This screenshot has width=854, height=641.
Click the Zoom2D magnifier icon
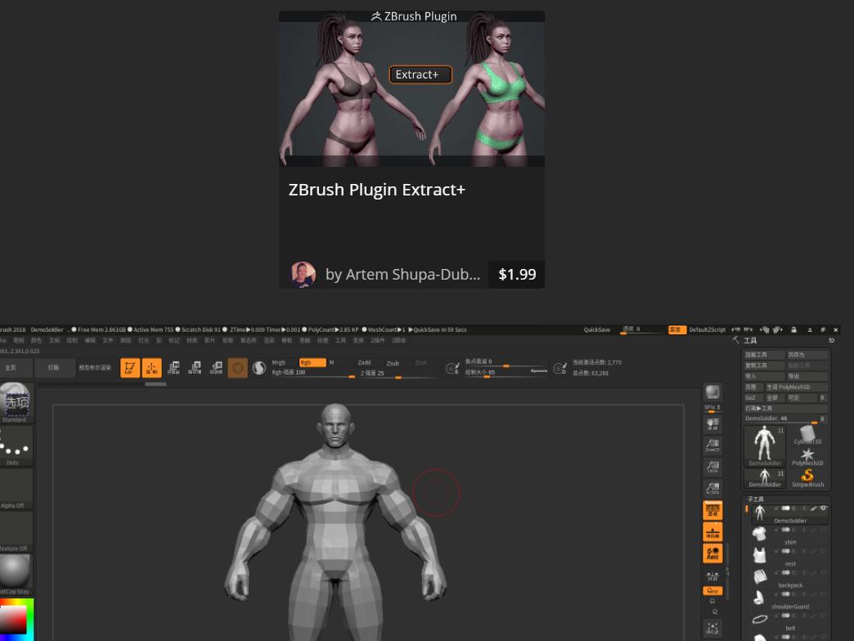(x=712, y=445)
